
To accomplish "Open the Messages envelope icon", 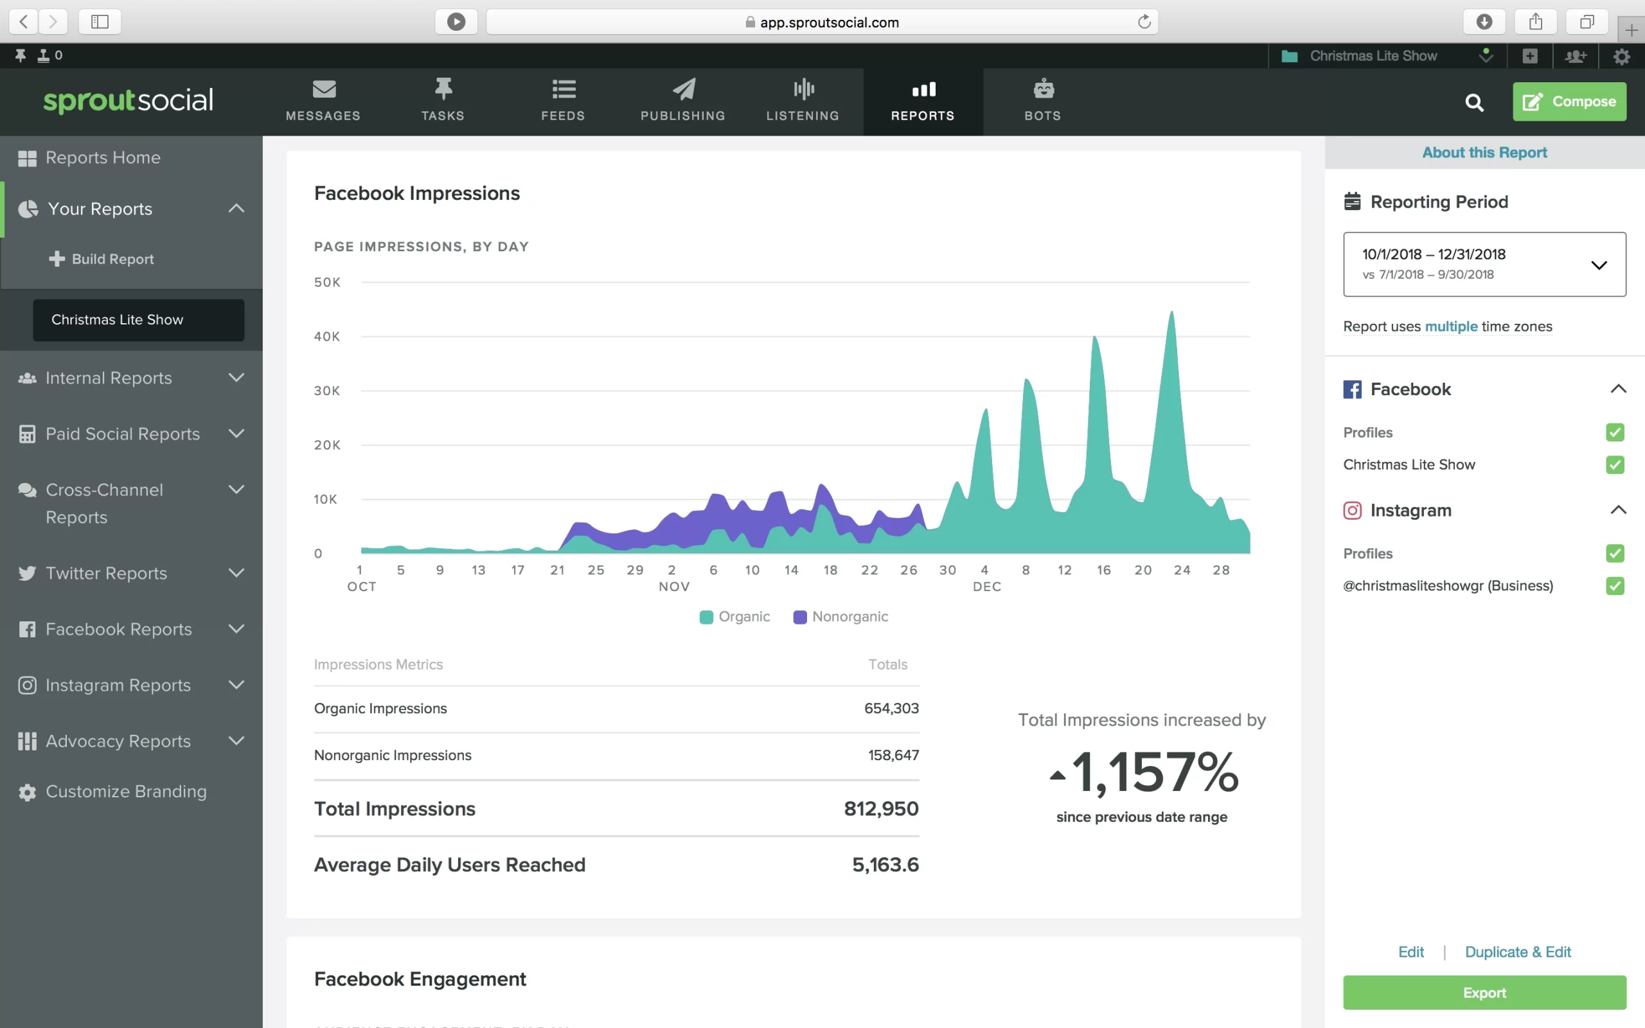I will point(324,89).
